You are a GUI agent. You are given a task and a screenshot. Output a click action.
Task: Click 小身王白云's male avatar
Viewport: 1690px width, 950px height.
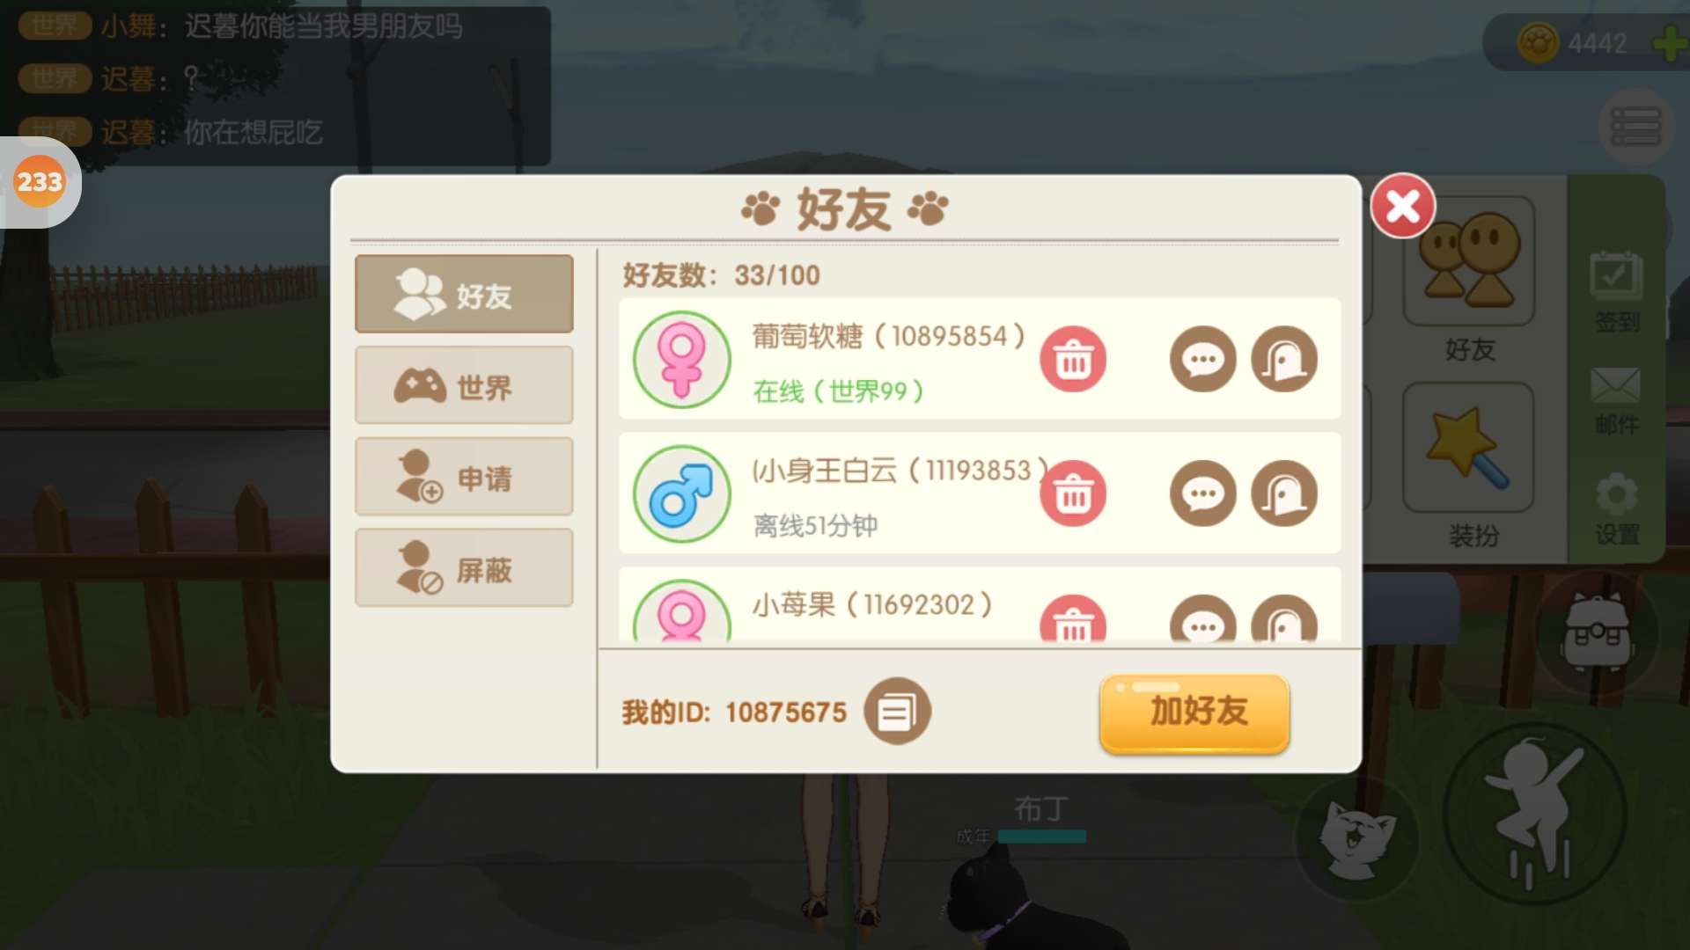[x=682, y=493]
